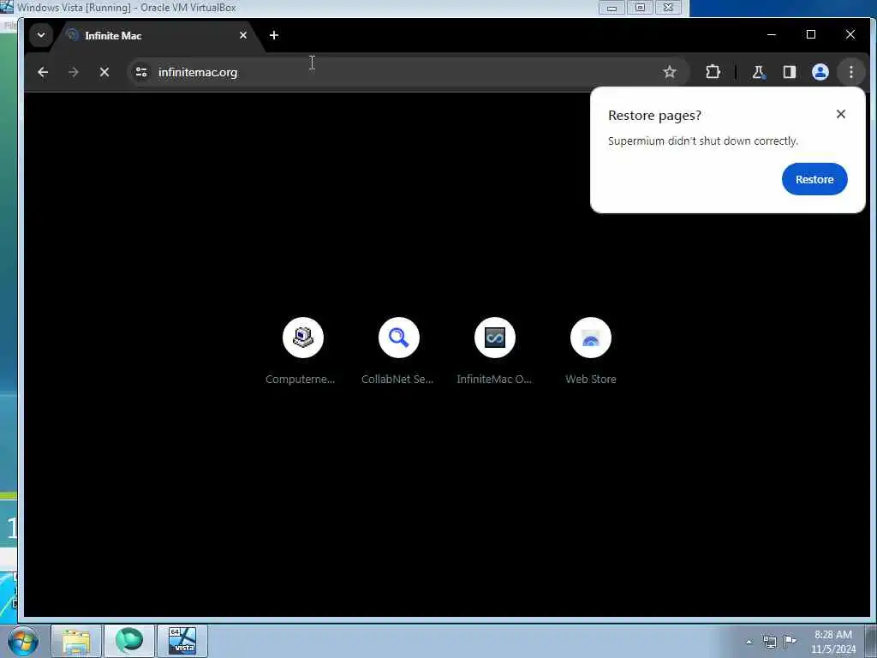Screen dimensions: 877x658
Task: Restore the previous pages
Action: 814,179
